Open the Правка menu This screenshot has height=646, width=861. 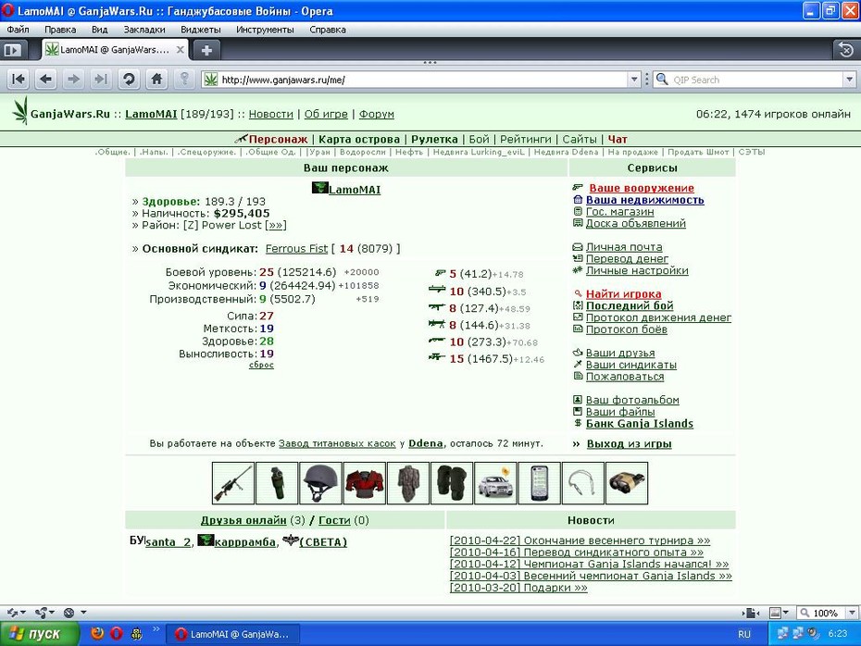[x=60, y=30]
